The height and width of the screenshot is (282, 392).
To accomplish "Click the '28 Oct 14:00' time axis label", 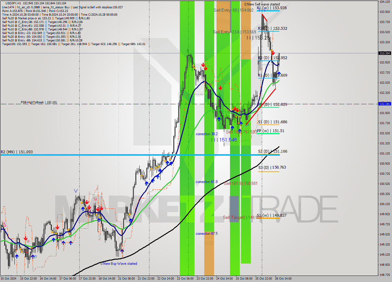I will pyautogui.click(x=283, y=279).
